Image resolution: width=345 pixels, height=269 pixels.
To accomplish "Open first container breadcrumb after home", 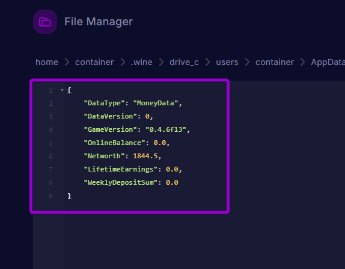I will tap(94, 62).
